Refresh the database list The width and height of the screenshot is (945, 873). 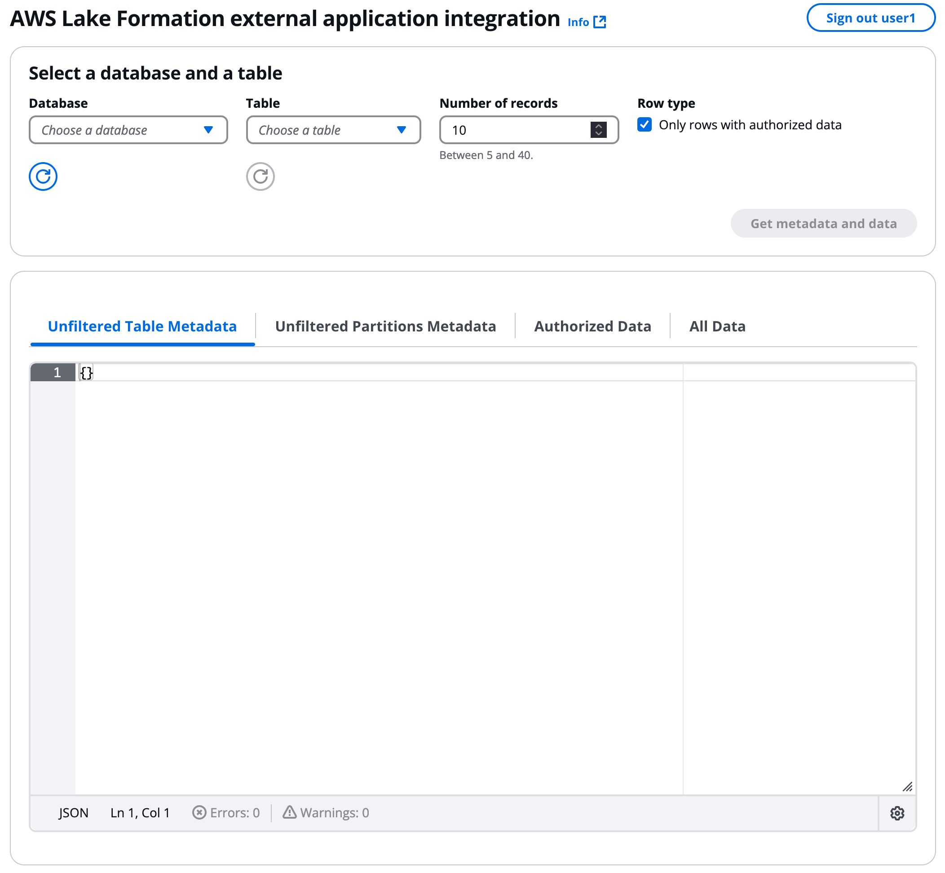(x=43, y=176)
